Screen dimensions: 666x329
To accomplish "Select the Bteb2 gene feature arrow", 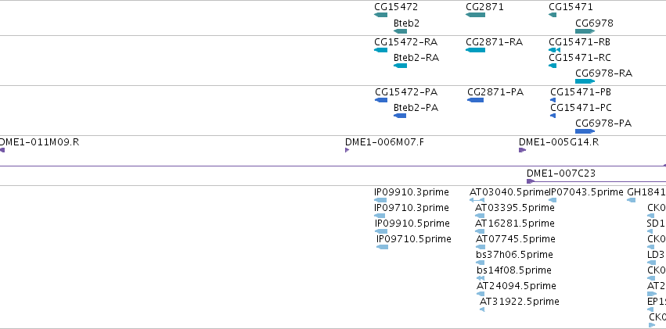I will [400, 31].
